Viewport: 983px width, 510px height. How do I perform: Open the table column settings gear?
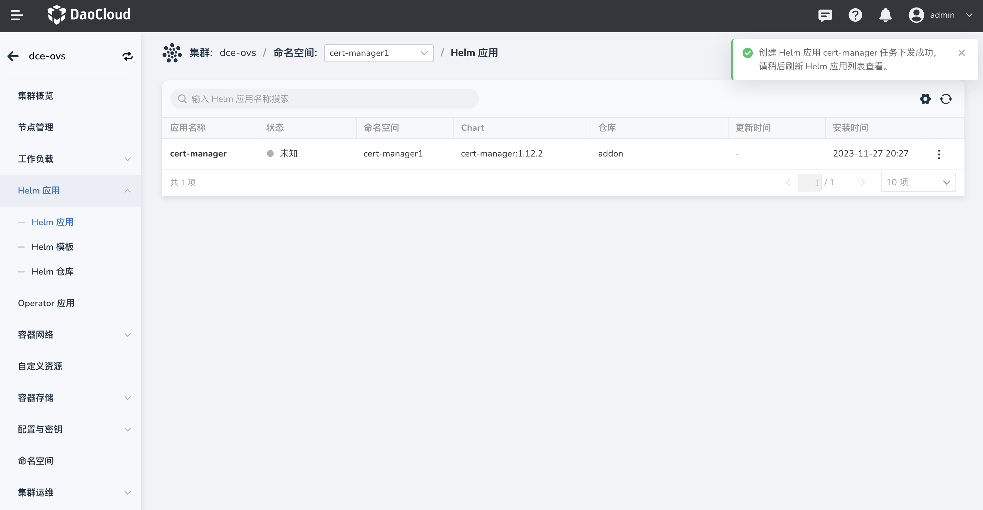(925, 99)
